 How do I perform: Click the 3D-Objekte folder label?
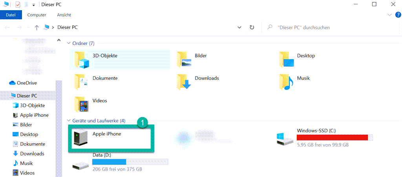(x=105, y=56)
